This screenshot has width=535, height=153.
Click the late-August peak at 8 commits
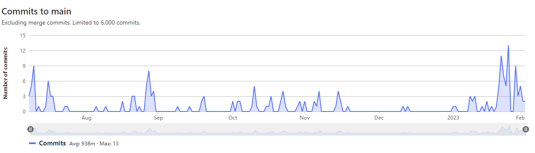(x=149, y=71)
